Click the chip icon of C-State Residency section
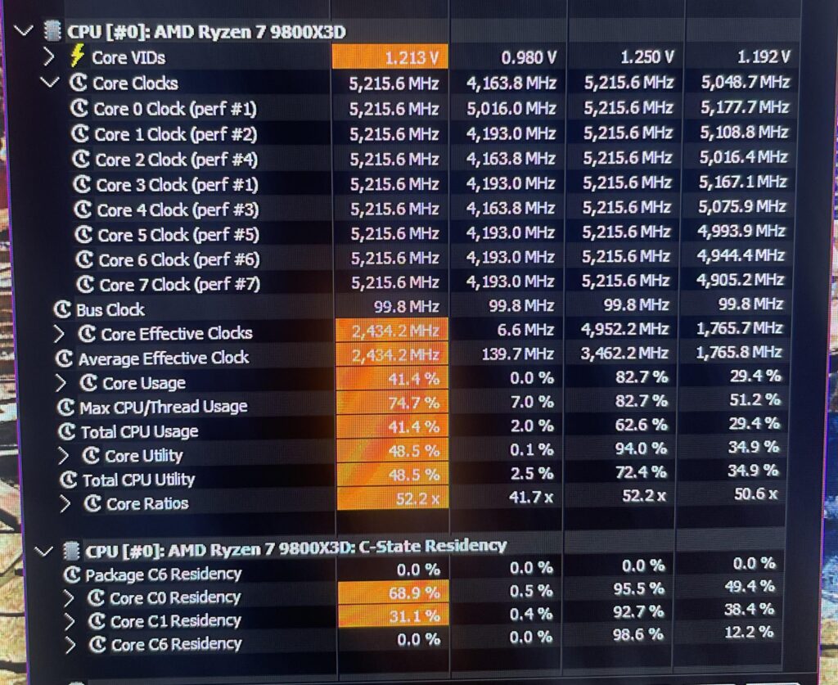Image resolution: width=838 pixels, height=685 pixels. tap(71, 550)
